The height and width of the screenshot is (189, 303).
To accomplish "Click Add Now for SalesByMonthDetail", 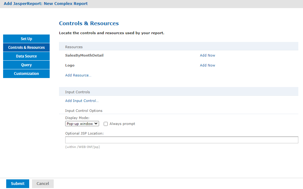I will click(x=207, y=55).
